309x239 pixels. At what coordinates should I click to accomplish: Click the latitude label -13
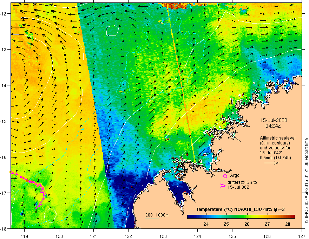tap(4, 50)
